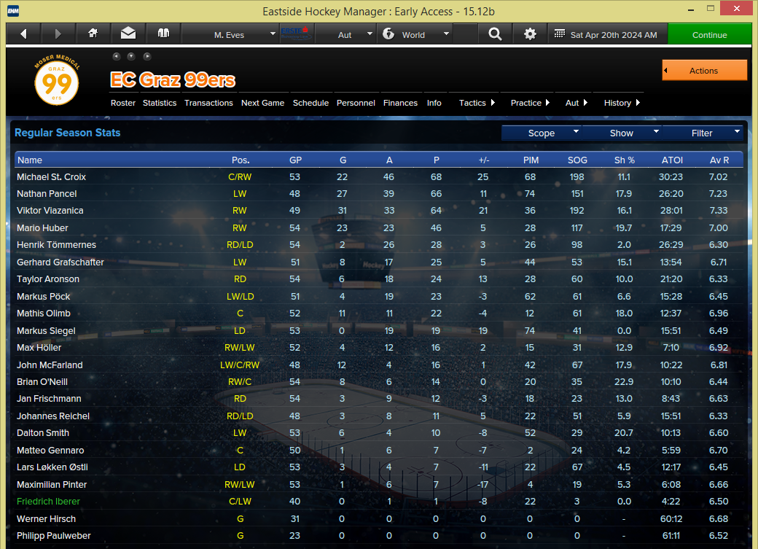Viewport: 758px width, 549px height.
Task: Click the EC Graz 99ers logo
Action: [x=57, y=80]
